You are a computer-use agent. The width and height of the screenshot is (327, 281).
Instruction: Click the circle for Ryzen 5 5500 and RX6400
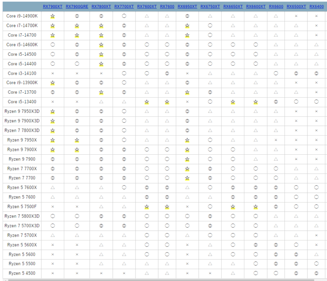[316, 264]
